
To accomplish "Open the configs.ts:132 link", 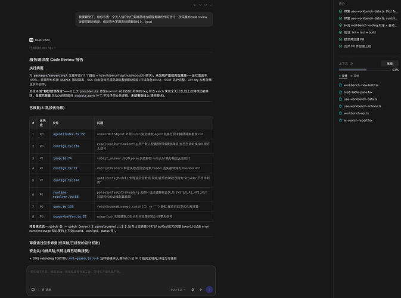I will (66, 146).
